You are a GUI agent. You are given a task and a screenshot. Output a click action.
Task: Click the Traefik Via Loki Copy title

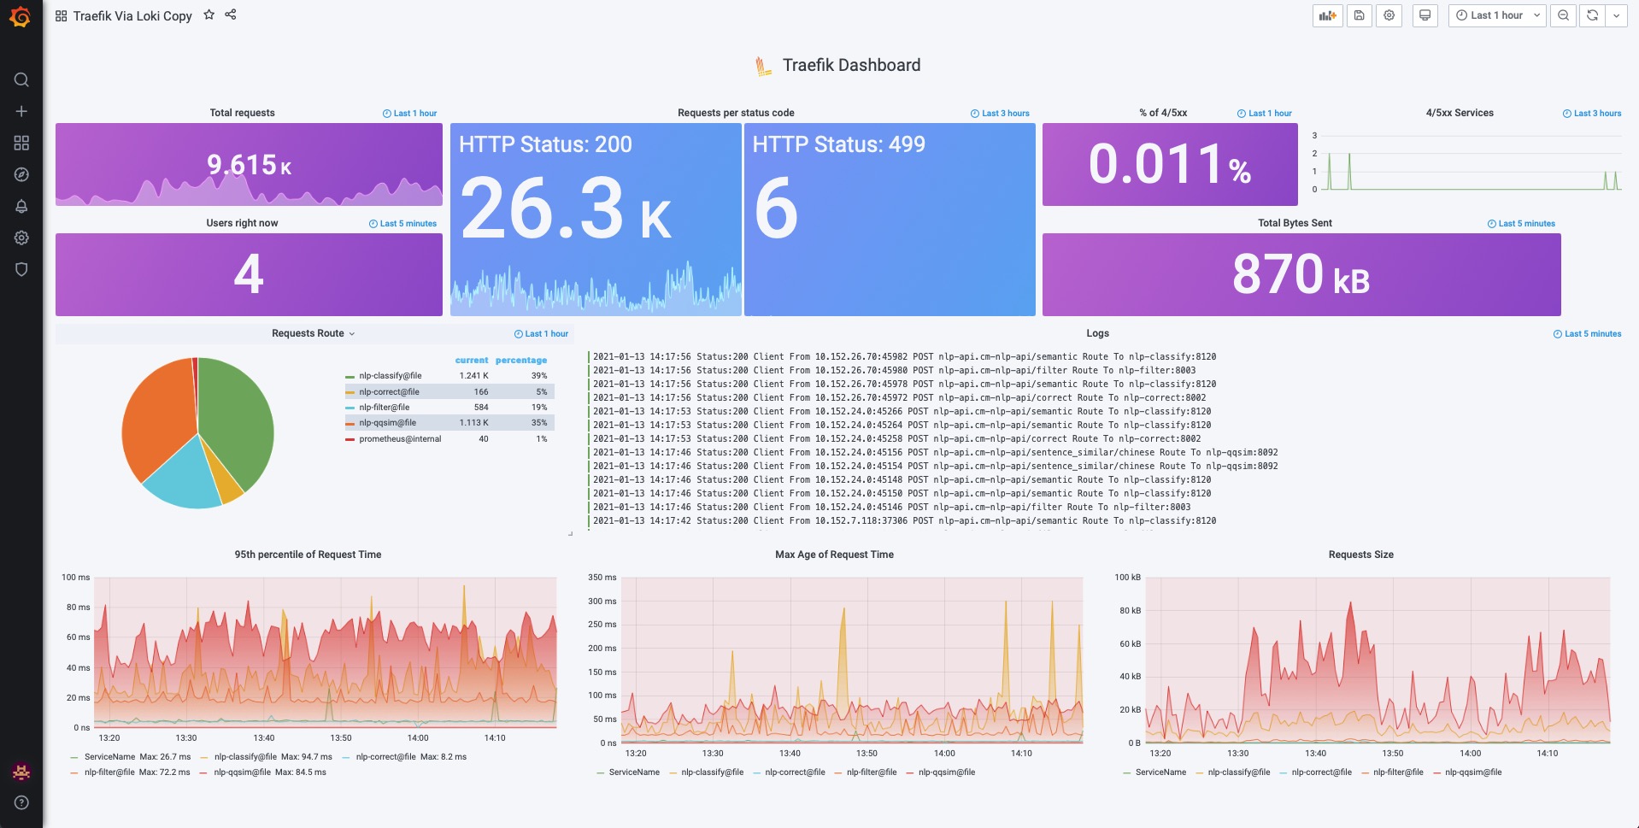coord(132,15)
